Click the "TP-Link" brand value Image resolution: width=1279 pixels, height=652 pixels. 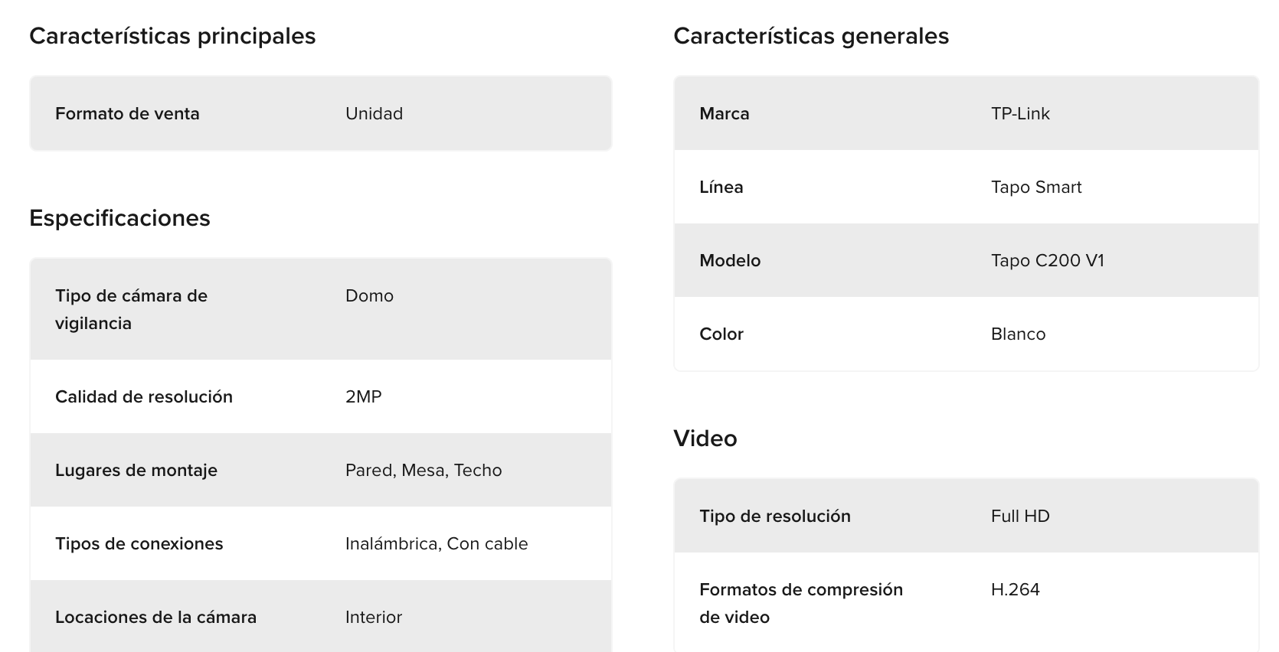pyautogui.click(x=1020, y=114)
